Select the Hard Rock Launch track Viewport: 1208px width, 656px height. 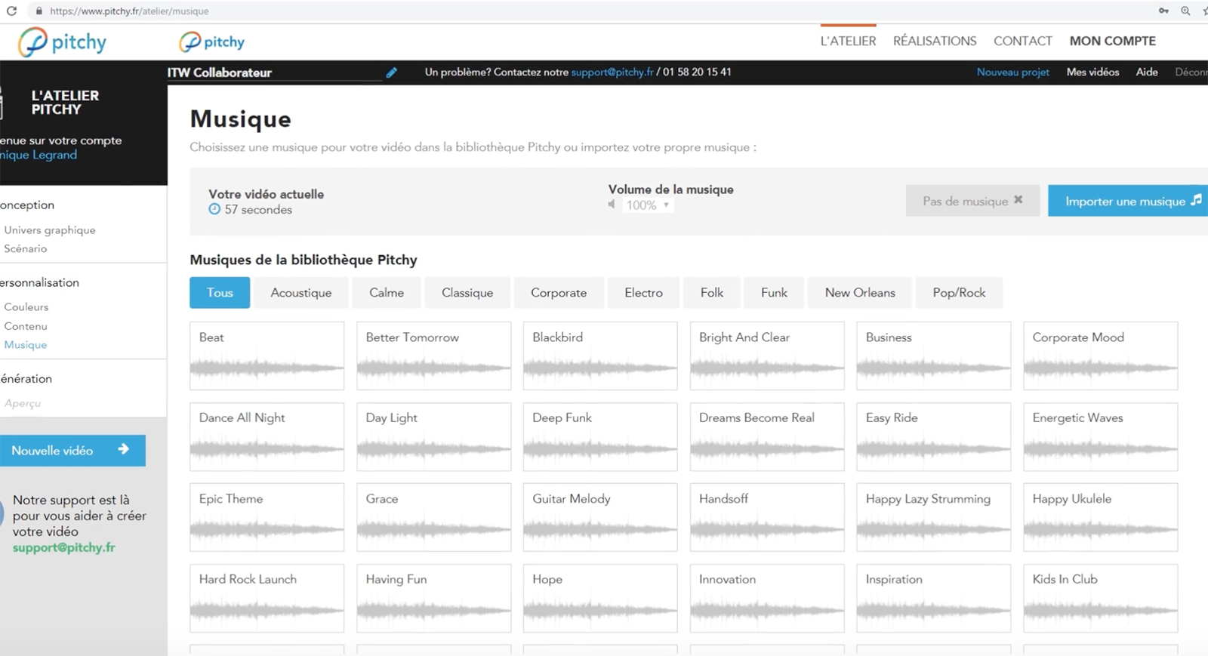pyautogui.click(x=267, y=598)
